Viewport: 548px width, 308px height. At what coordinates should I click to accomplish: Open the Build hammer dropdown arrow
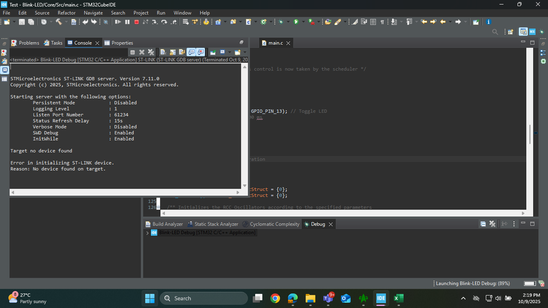[66, 22]
